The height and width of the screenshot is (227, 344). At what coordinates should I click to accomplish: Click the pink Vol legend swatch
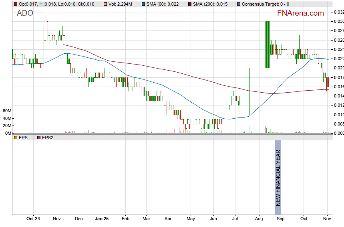click(x=105, y=4)
